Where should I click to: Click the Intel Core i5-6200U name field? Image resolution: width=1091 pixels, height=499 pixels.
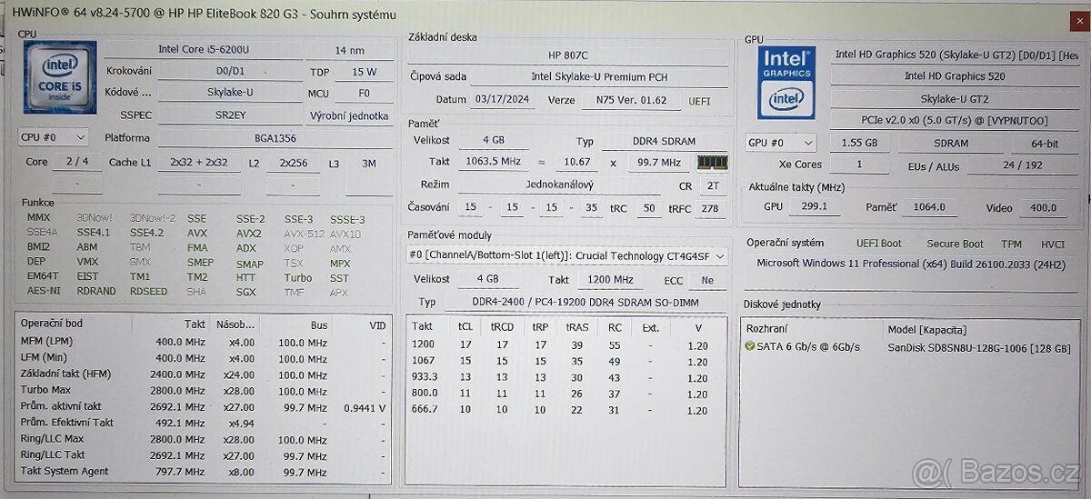pyautogui.click(x=205, y=48)
